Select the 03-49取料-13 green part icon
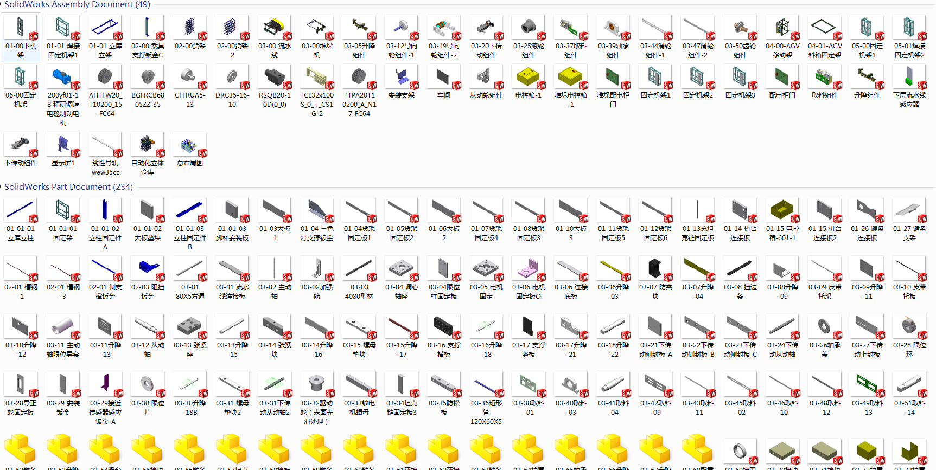 [x=867, y=384]
